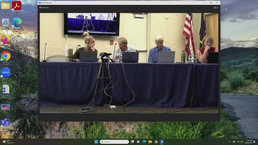Maximize the Zoom Webinar window
Viewport: 258px width, 145px height.
211,3
